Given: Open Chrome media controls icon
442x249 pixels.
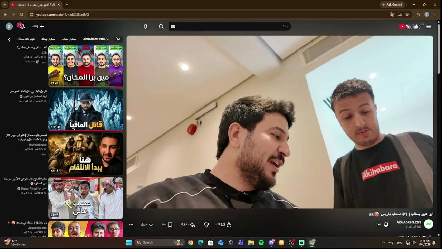Looking at the screenshot, I should pyautogui.click(x=419, y=15).
